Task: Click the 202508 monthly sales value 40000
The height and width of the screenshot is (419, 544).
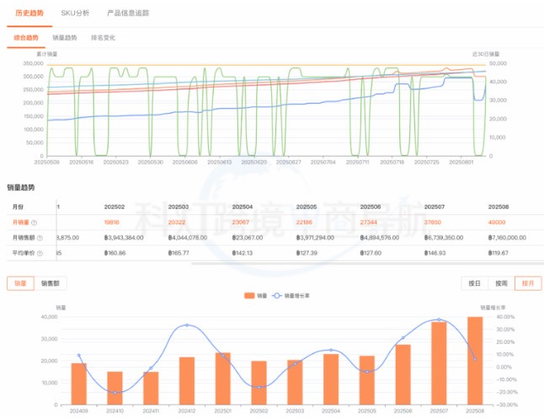Action: coord(497,223)
